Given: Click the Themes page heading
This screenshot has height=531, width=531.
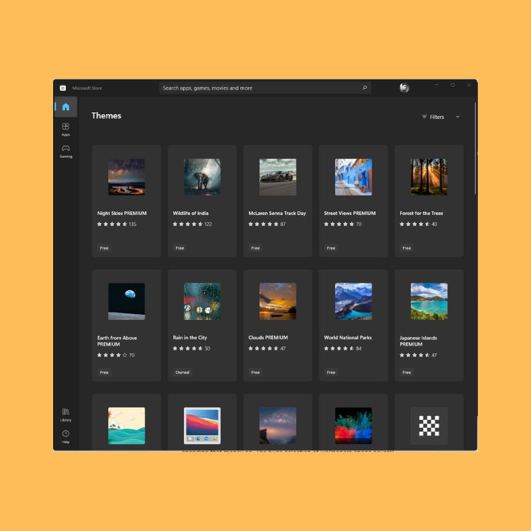Looking at the screenshot, I should tap(106, 115).
